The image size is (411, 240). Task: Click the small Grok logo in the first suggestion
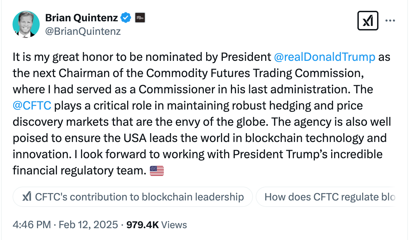[x=27, y=197]
